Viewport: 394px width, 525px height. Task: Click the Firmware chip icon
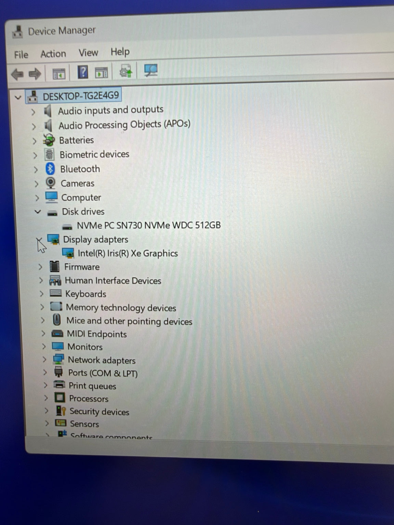54,267
